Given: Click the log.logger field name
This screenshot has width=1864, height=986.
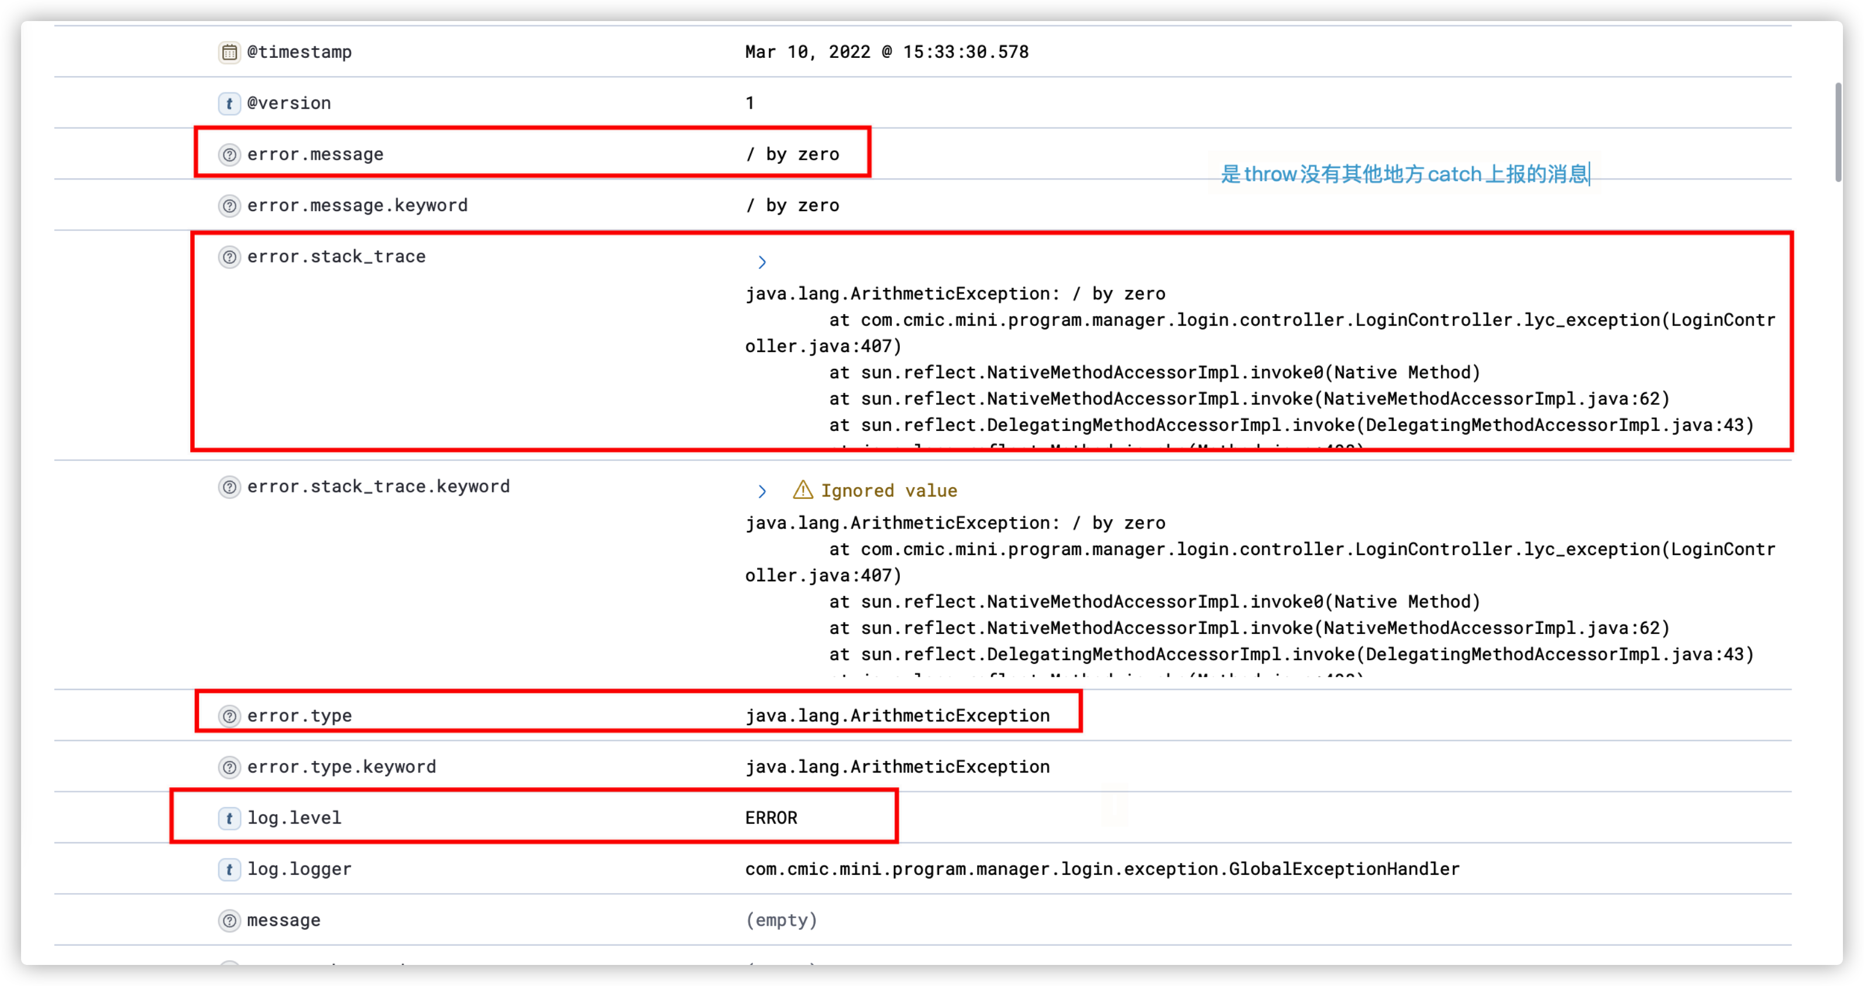Looking at the screenshot, I should point(299,870).
